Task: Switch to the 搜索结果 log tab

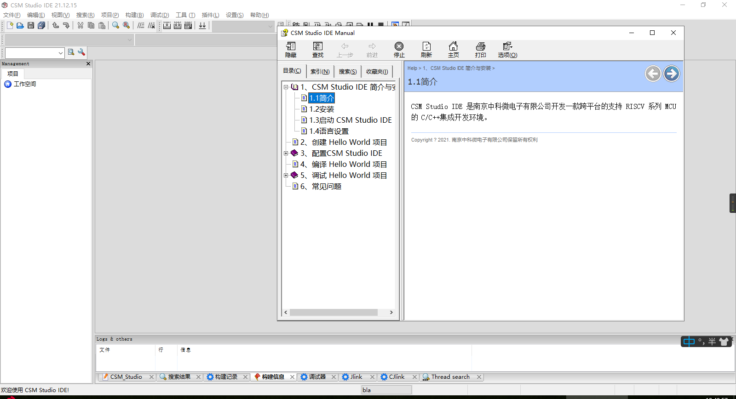Action: pos(179,377)
